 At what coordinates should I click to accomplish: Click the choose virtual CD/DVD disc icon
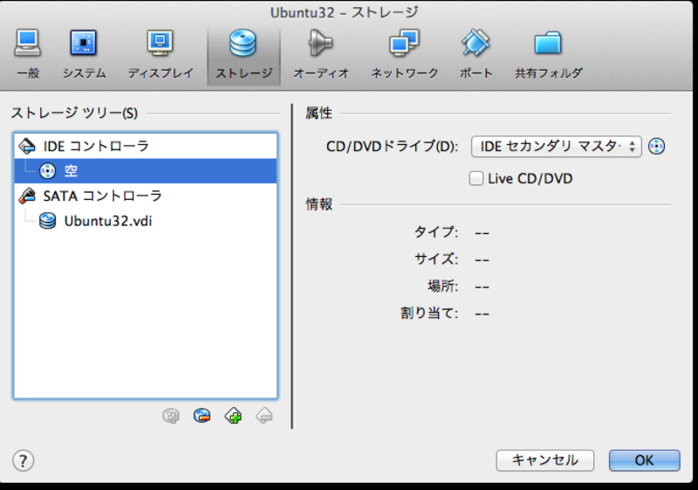click(657, 146)
